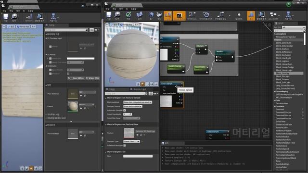This screenshot has width=308, height=173.
Task: Open Phys Material asset dropdown
Action: tap(88, 92)
